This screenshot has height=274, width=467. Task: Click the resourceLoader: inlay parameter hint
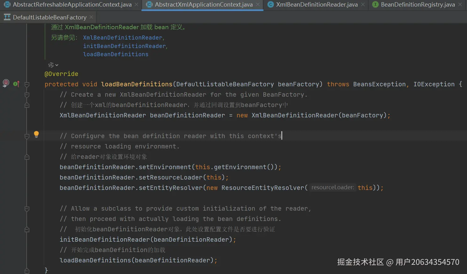pos(333,187)
